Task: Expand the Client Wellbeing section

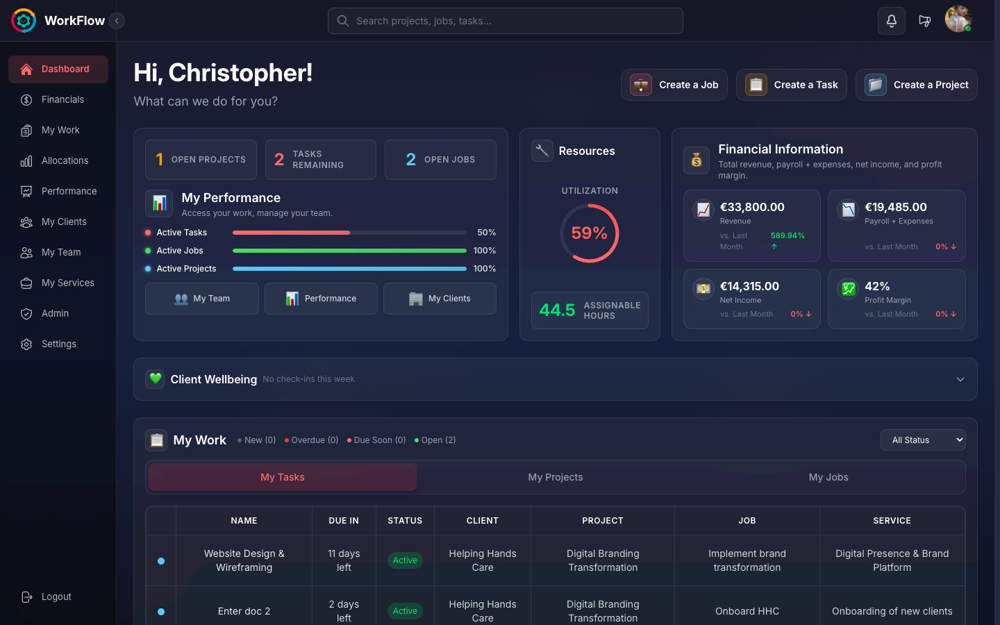Action: tap(960, 379)
